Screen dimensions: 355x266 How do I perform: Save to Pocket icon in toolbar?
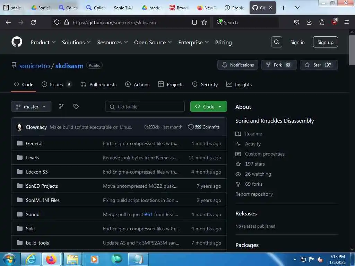[297, 22]
